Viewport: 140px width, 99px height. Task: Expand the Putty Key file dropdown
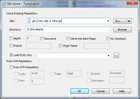[108, 56]
